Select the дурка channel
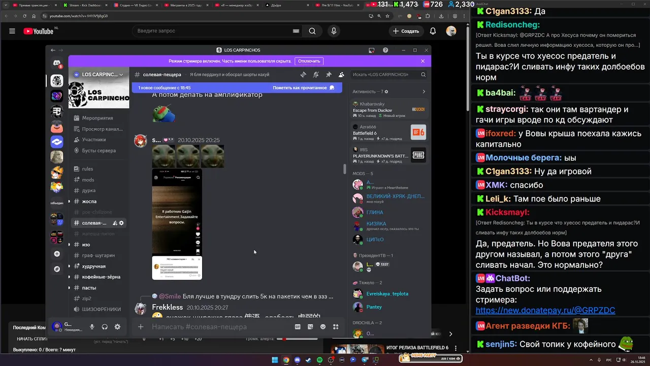 [x=99, y=191]
